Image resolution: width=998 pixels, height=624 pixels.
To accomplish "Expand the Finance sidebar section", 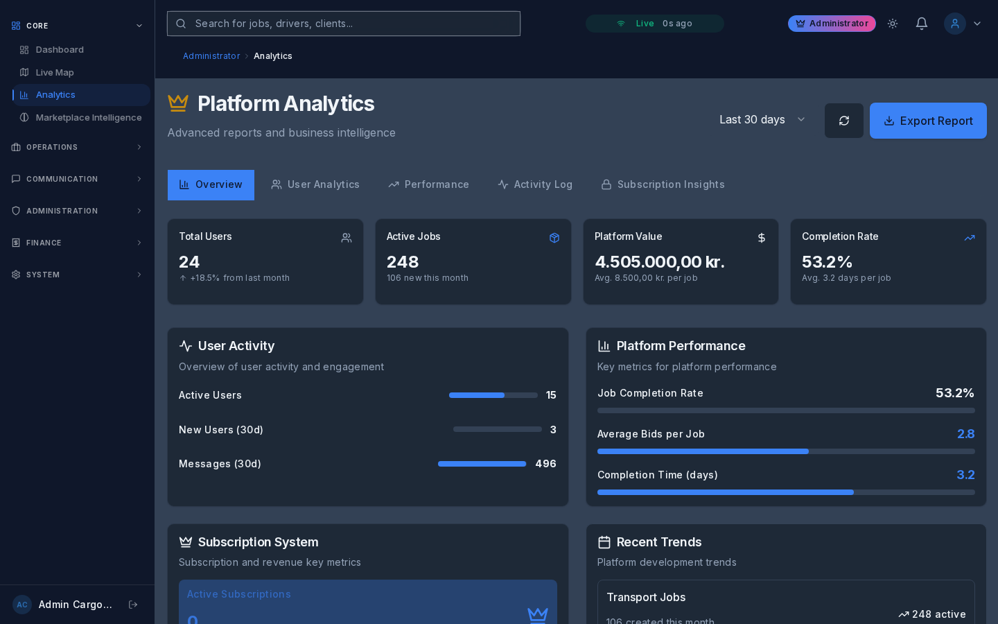I will [77, 243].
